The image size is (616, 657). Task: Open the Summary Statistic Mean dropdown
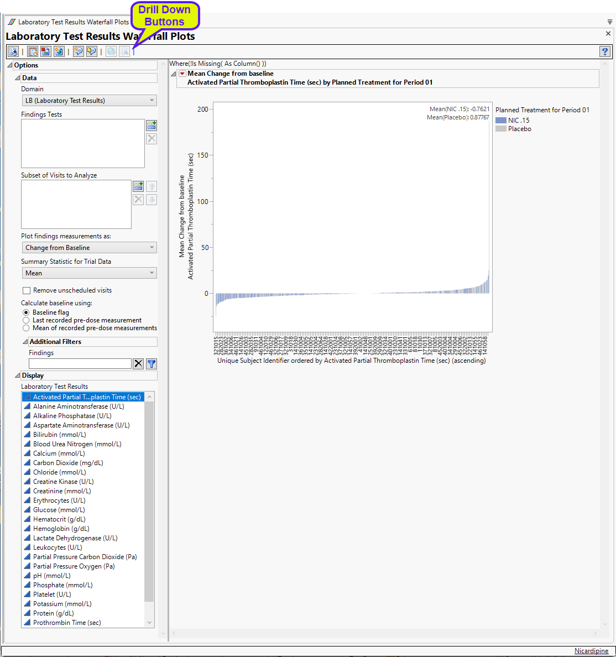(x=88, y=273)
